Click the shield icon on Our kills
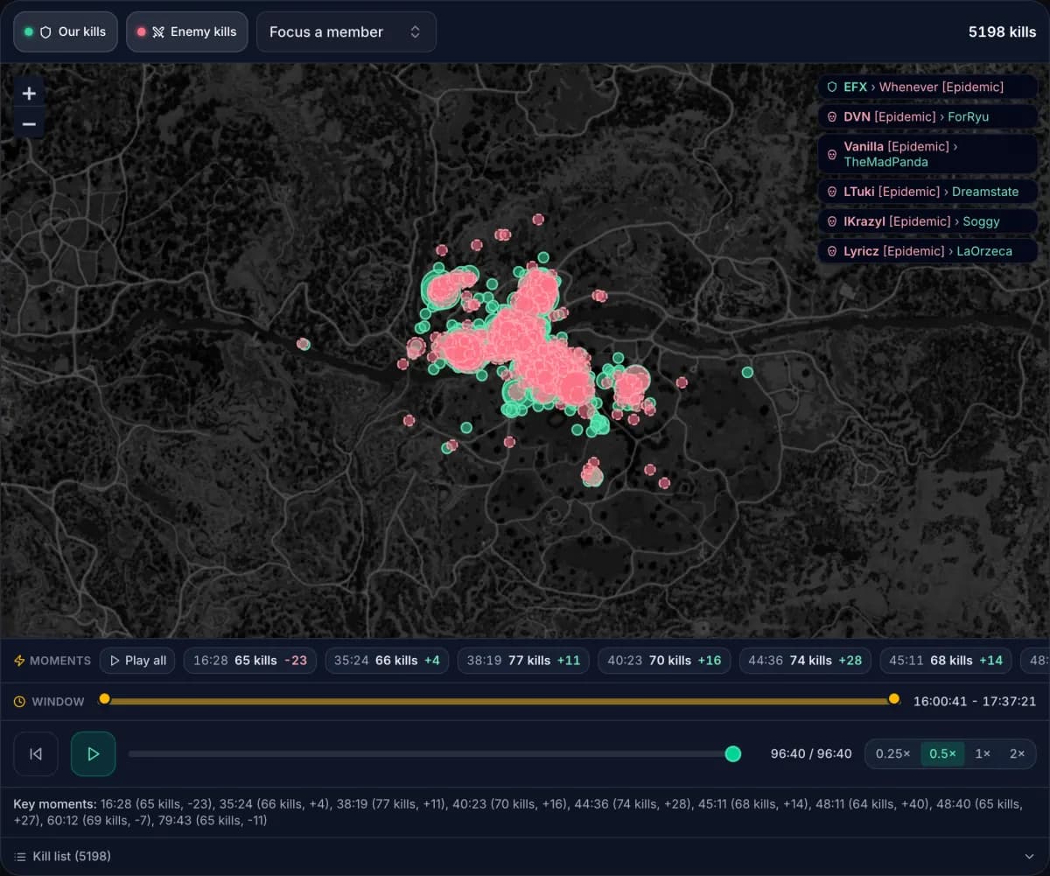Screen dimensions: 1050x876 [x=46, y=32]
